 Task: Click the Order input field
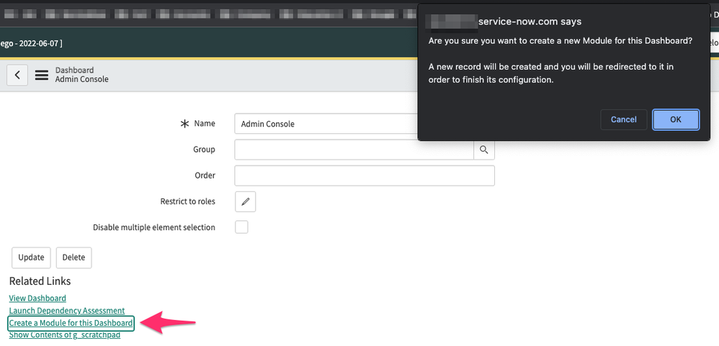(365, 176)
